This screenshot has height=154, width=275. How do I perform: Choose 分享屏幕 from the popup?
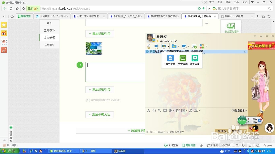[183, 60]
